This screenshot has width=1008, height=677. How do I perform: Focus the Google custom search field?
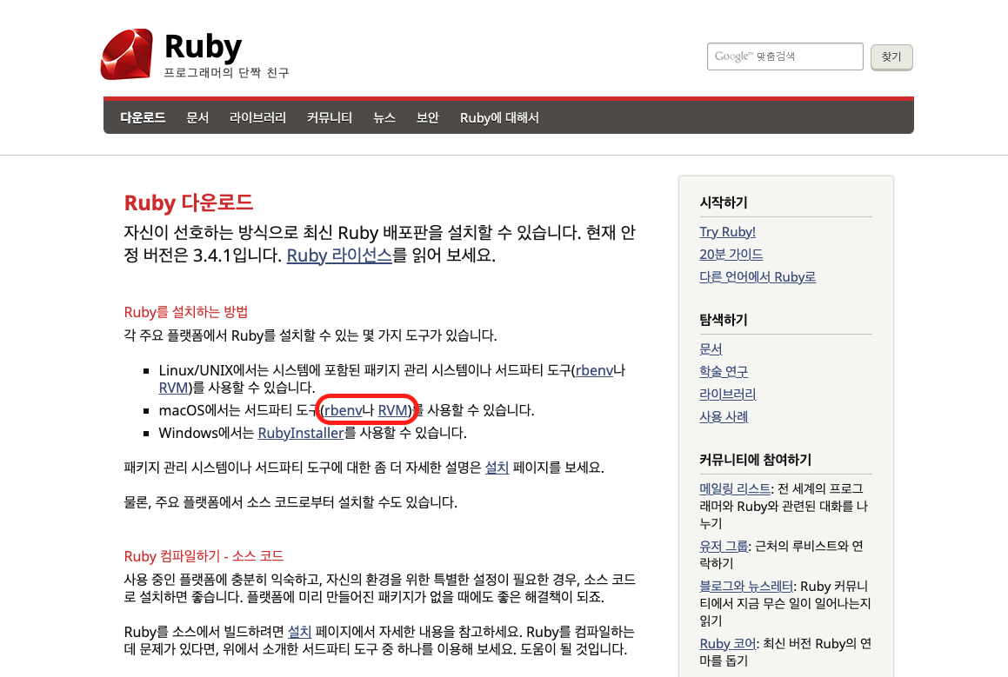coord(785,56)
